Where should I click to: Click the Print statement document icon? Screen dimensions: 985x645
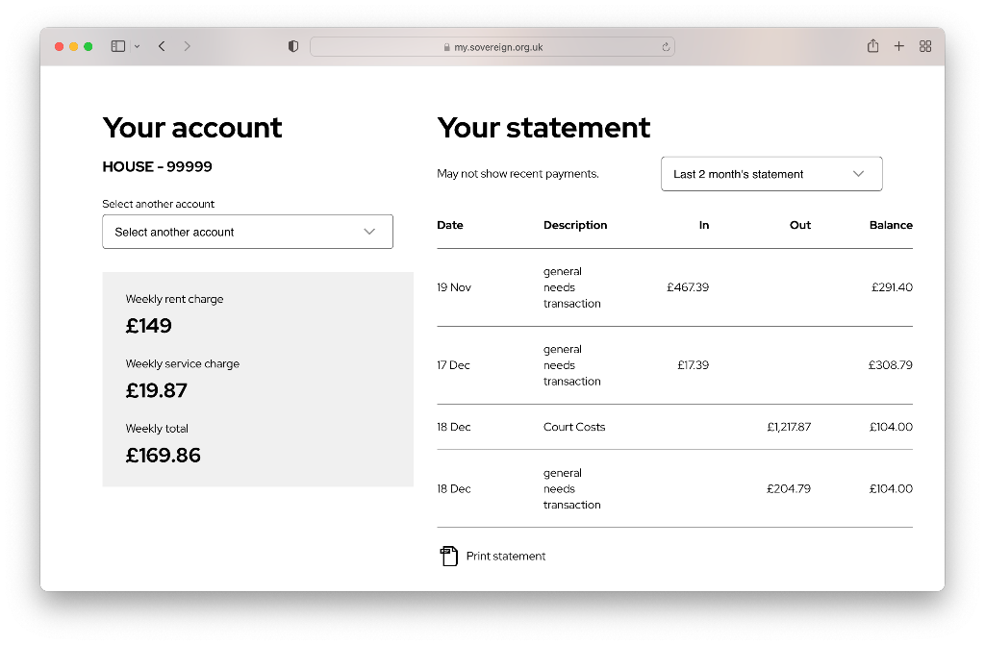tap(448, 556)
